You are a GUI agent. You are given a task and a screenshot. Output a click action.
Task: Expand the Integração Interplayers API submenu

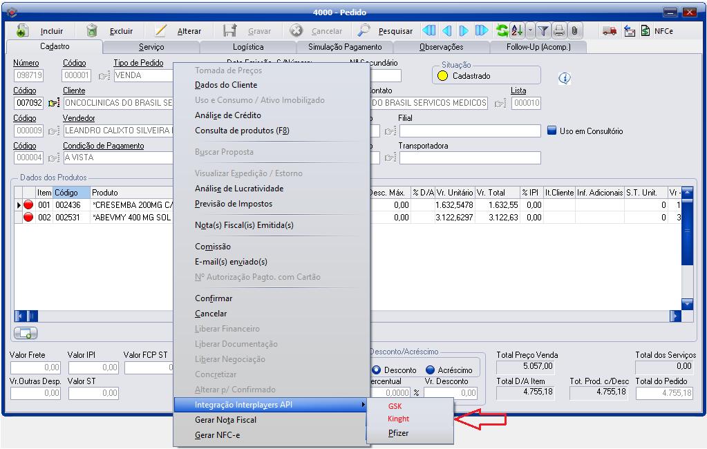click(270, 405)
